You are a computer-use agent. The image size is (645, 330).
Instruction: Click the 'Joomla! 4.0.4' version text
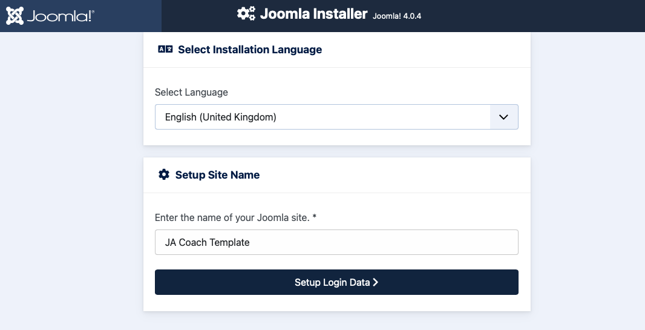pyautogui.click(x=397, y=16)
